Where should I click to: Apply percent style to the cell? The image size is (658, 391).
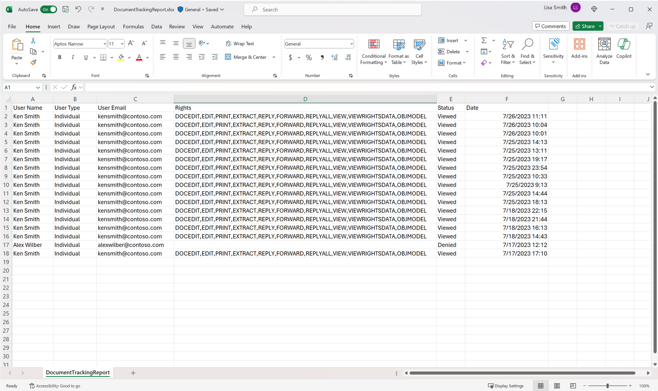tap(309, 58)
